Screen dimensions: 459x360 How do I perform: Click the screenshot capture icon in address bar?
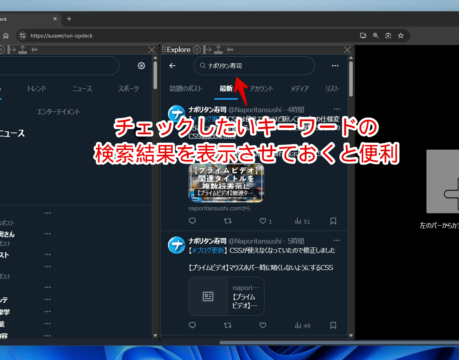[x=388, y=36]
